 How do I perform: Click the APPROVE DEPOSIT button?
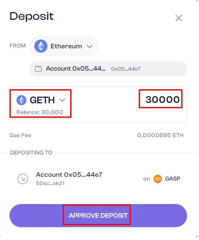tap(98, 216)
